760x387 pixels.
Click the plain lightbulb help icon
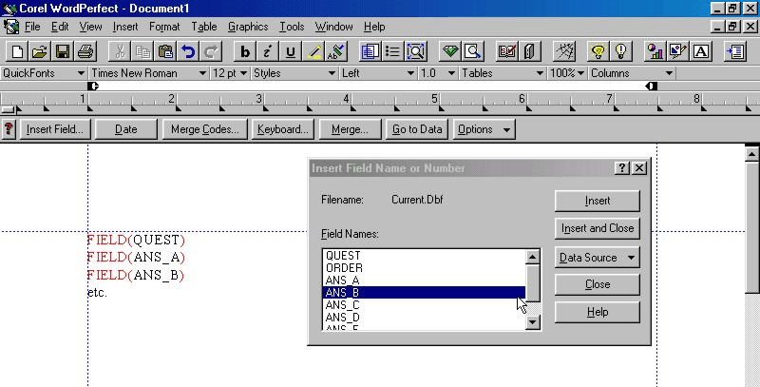(x=621, y=51)
